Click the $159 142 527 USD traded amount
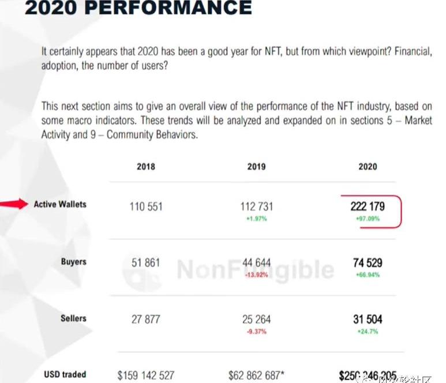 point(146,376)
